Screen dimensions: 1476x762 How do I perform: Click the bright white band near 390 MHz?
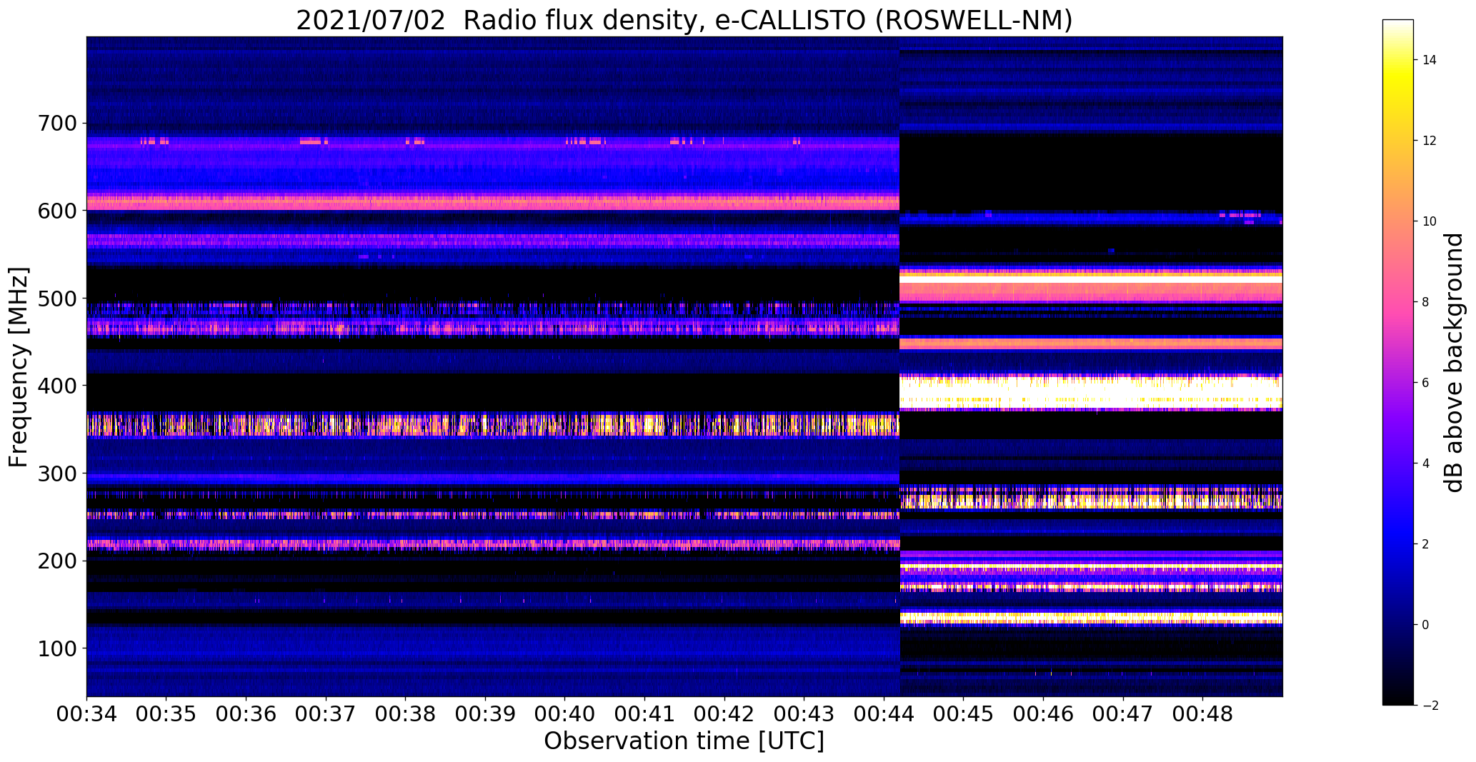click(x=1091, y=391)
